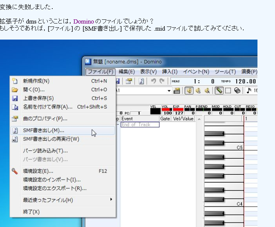
Task: Click the Domino app icon in title bar
Action: pyautogui.click(x=88, y=62)
